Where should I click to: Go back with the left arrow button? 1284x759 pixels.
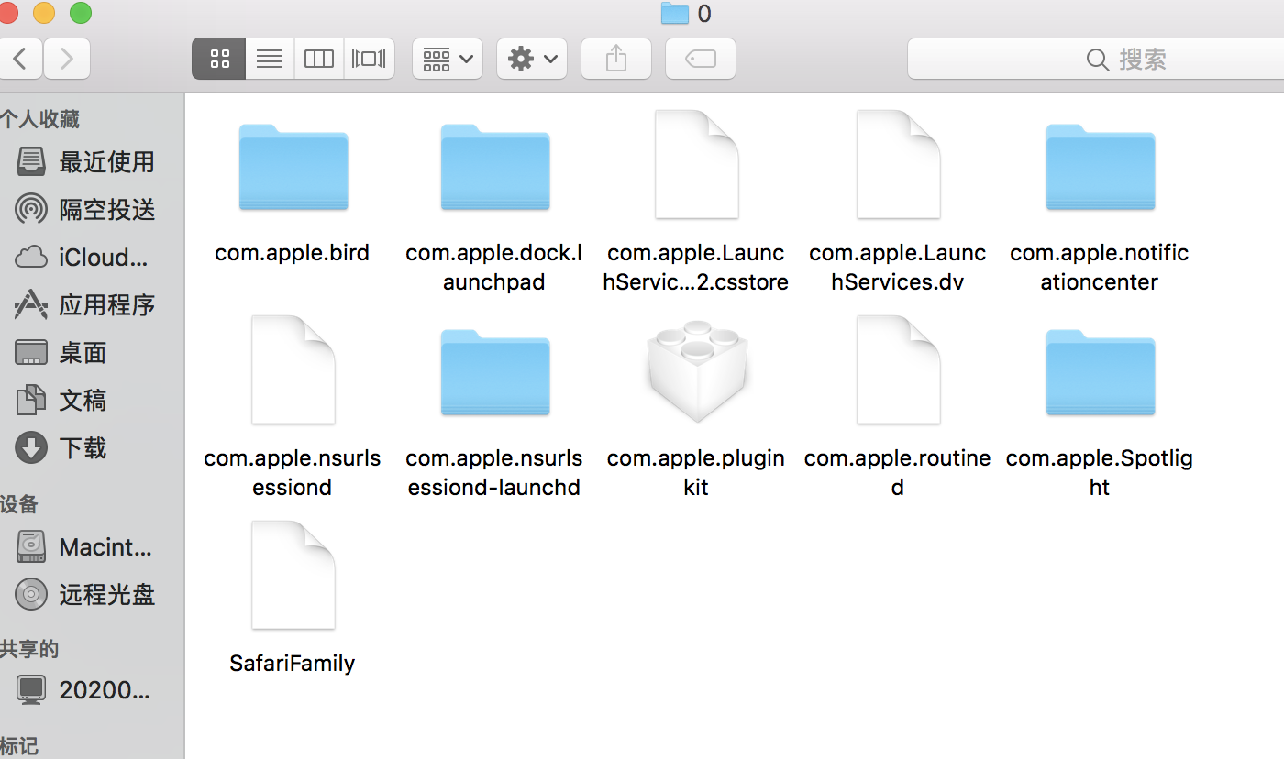[20, 60]
